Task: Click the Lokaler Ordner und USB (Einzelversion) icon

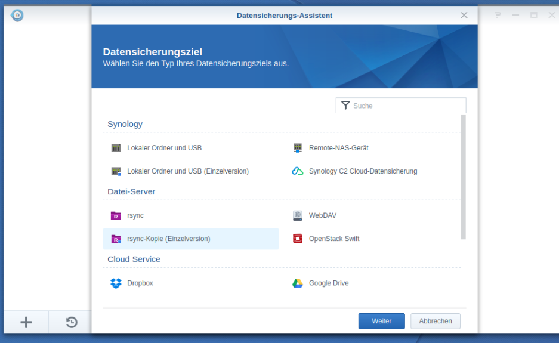Action: coord(116,171)
